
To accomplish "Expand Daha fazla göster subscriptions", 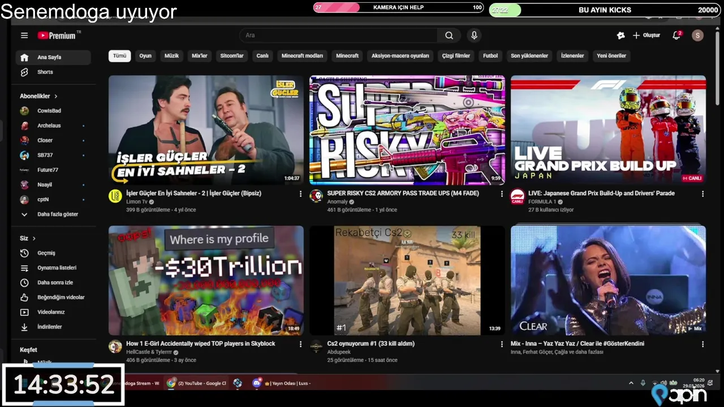I will point(53,214).
